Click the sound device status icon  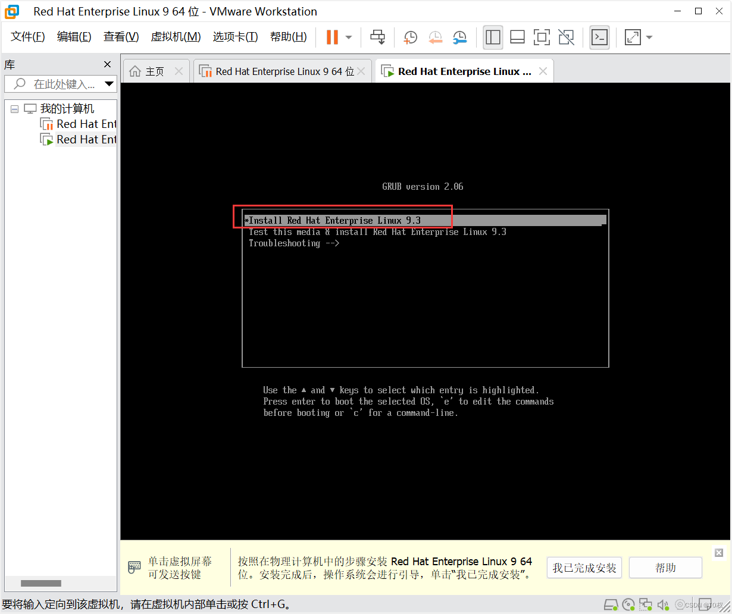coord(663,604)
